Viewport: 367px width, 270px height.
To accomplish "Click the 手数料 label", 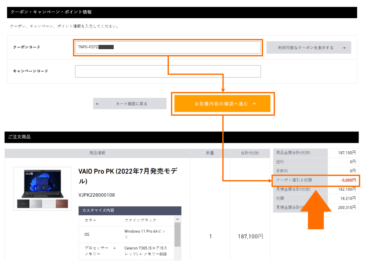I will pos(282,171).
